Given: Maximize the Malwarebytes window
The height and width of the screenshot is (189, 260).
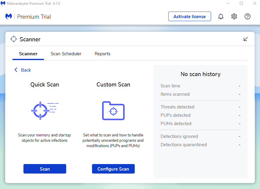Looking at the screenshot, I should click(x=241, y=3).
